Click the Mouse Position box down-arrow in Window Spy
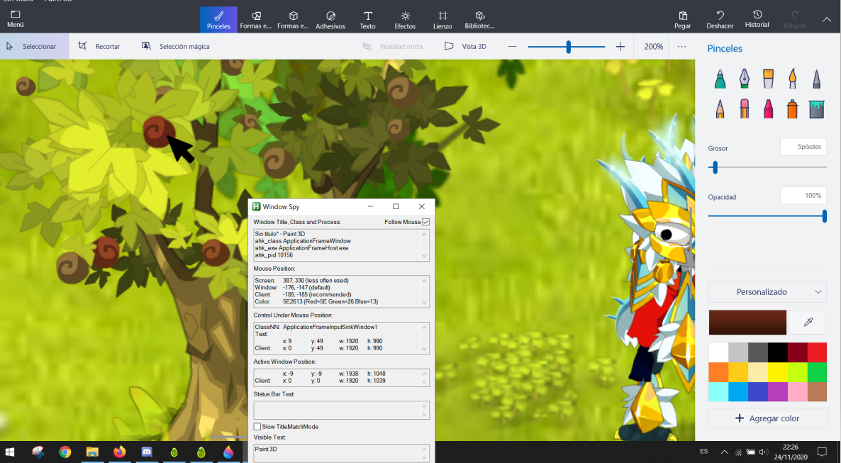Viewport: 841px width, 463px height. pyautogui.click(x=425, y=303)
